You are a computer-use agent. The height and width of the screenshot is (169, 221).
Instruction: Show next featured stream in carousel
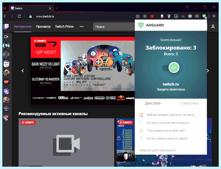click(x=208, y=70)
